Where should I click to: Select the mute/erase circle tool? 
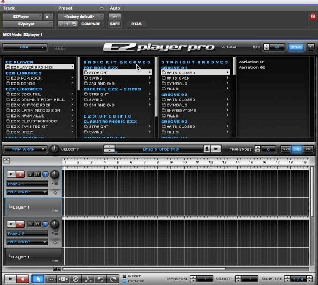coord(75,279)
